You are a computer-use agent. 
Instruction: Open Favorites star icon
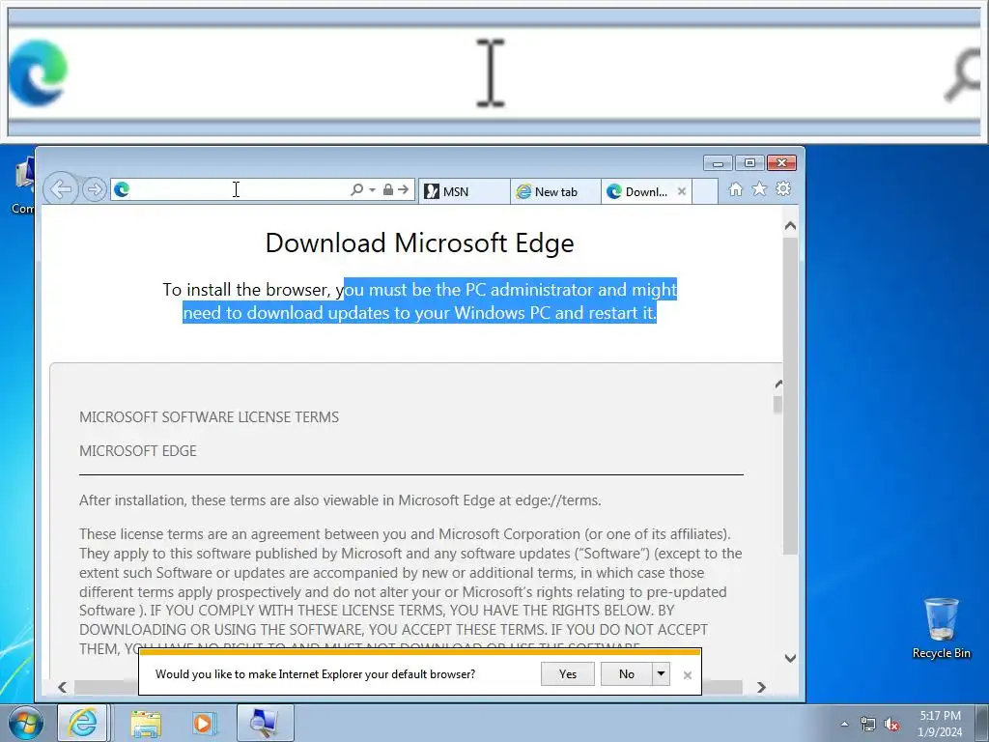(x=759, y=188)
